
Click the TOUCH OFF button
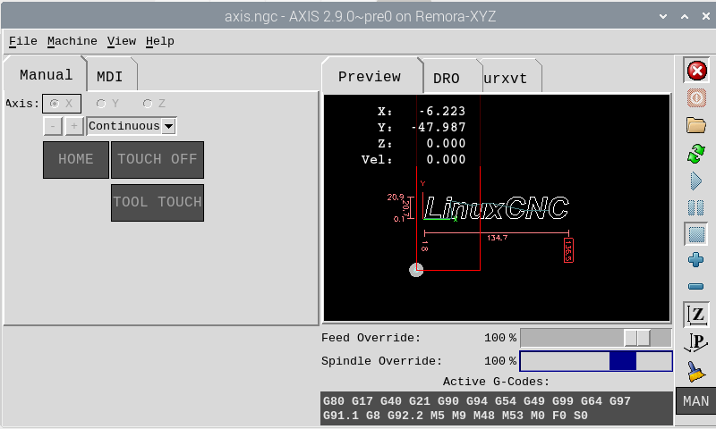[x=158, y=160]
